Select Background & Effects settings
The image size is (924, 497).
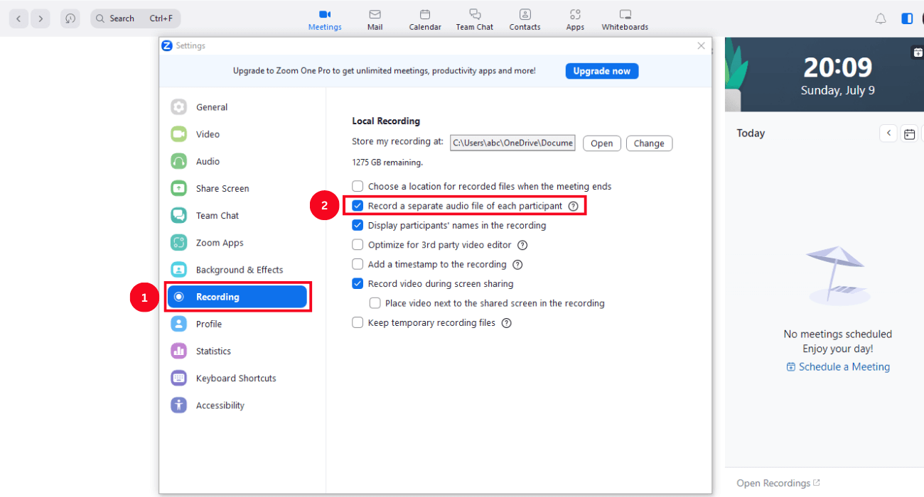[x=237, y=270]
